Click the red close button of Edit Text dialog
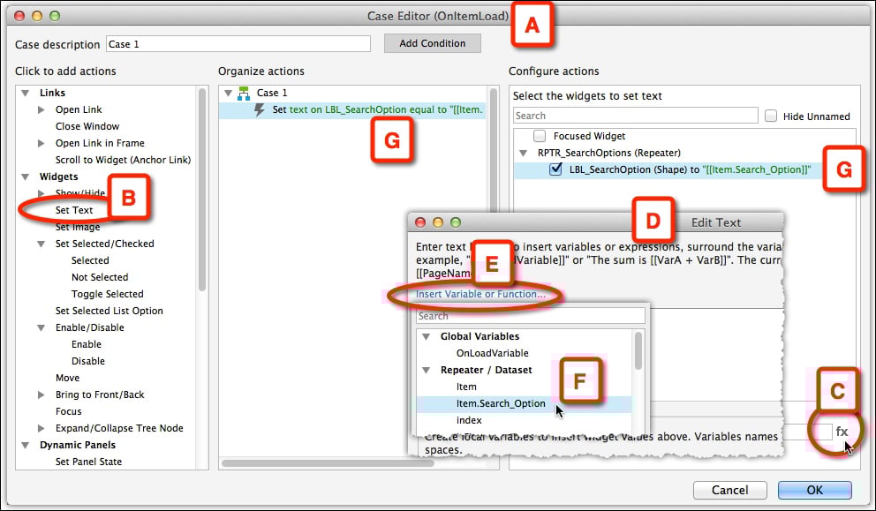The height and width of the screenshot is (511, 876). click(420, 222)
